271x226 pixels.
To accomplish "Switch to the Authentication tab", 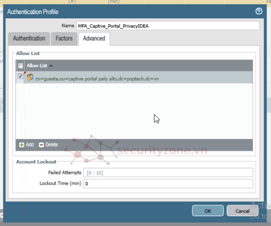I will pos(29,38).
